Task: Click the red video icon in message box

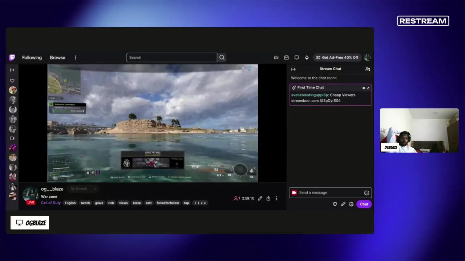Action: pyautogui.click(x=294, y=192)
